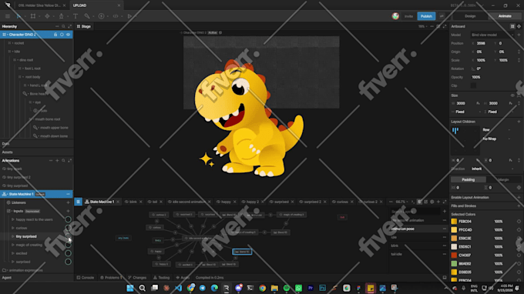Click the state machine graph view icon
The image size is (524, 294).
coord(78,202)
